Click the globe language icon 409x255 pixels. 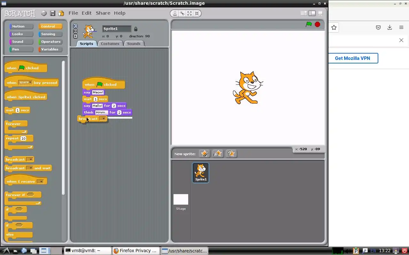(44, 13)
